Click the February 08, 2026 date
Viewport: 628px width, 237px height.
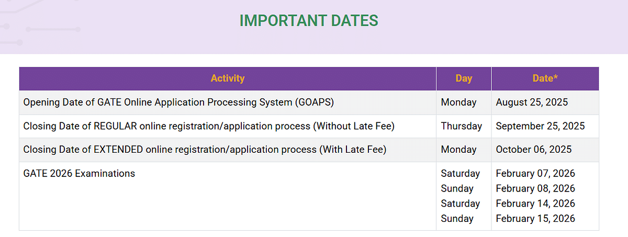535,188
